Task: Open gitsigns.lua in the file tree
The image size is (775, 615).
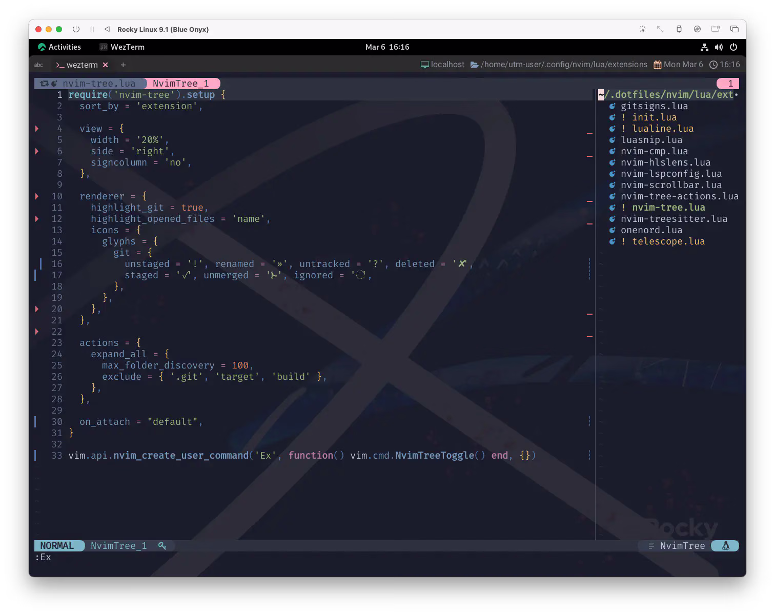Action: point(654,106)
